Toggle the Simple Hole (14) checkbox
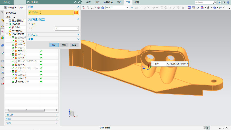The image size is (231, 130). 13,81
